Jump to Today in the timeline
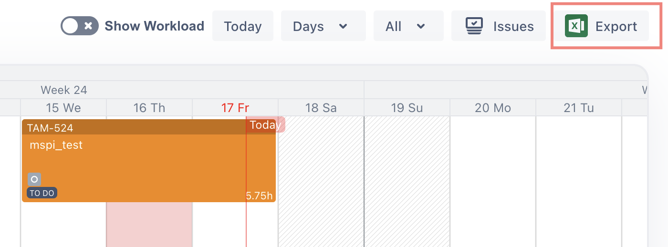Screen dimensions: 668x247 coord(242,26)
